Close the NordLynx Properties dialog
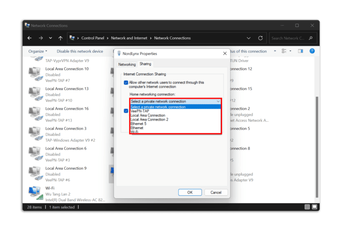The height and width of the screenshot is (231, 342). (225, 53)
